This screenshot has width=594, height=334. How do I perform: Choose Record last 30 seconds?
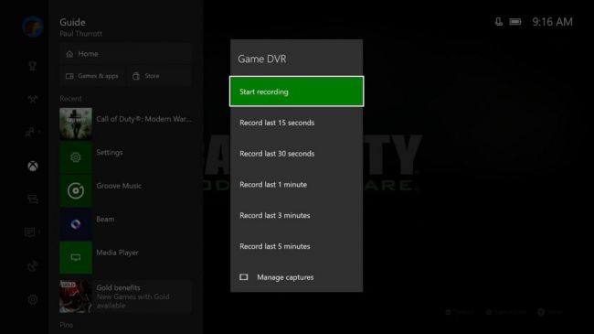point(296,154)
